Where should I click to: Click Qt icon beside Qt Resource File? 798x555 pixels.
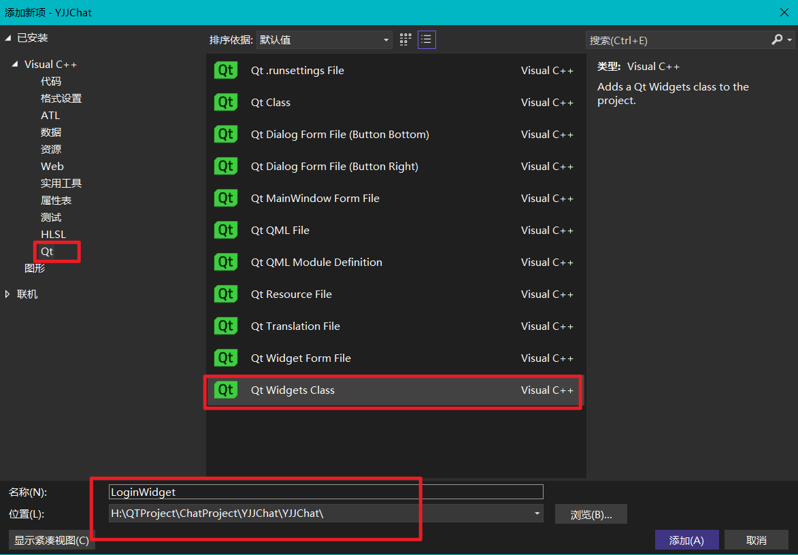225,294
